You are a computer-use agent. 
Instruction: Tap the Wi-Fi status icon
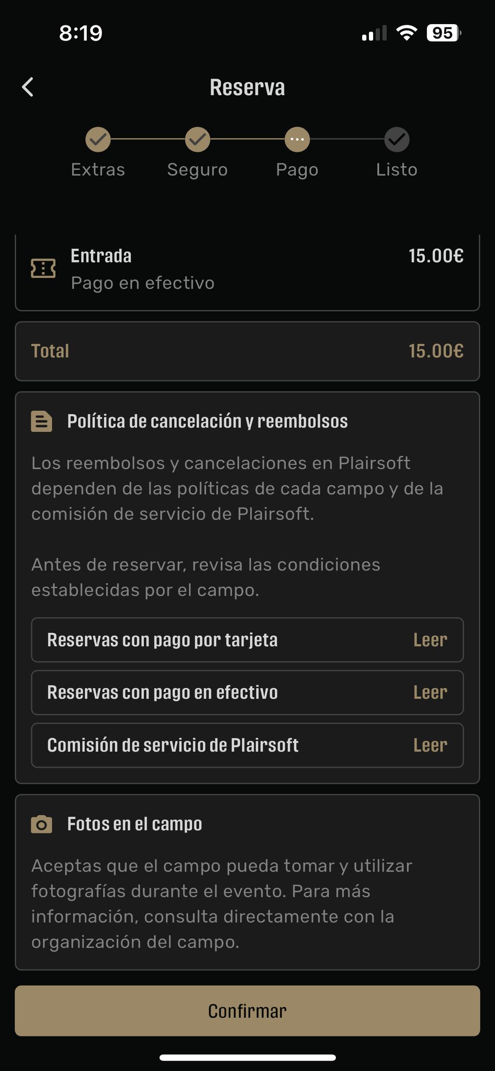click(407, 33)
